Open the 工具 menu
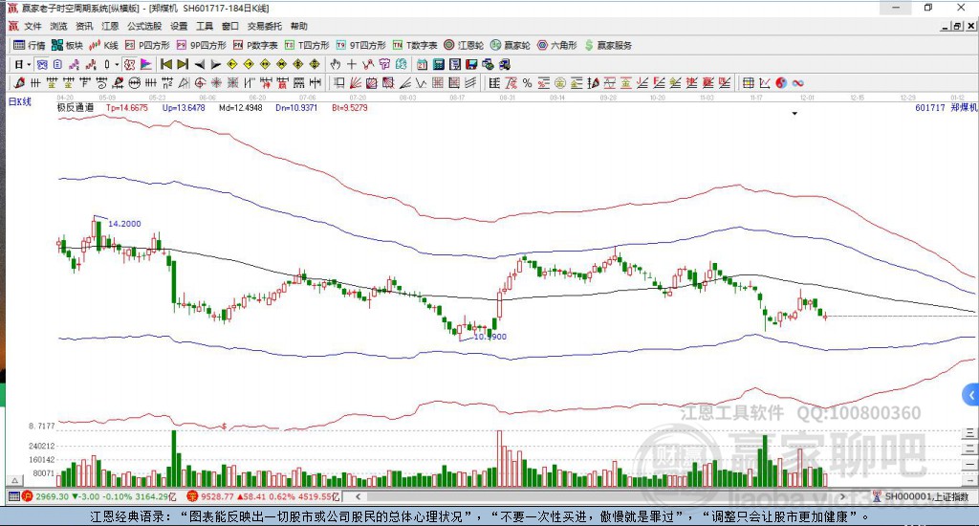The width and height of the screenshot is (979, 526). point(205,26)
